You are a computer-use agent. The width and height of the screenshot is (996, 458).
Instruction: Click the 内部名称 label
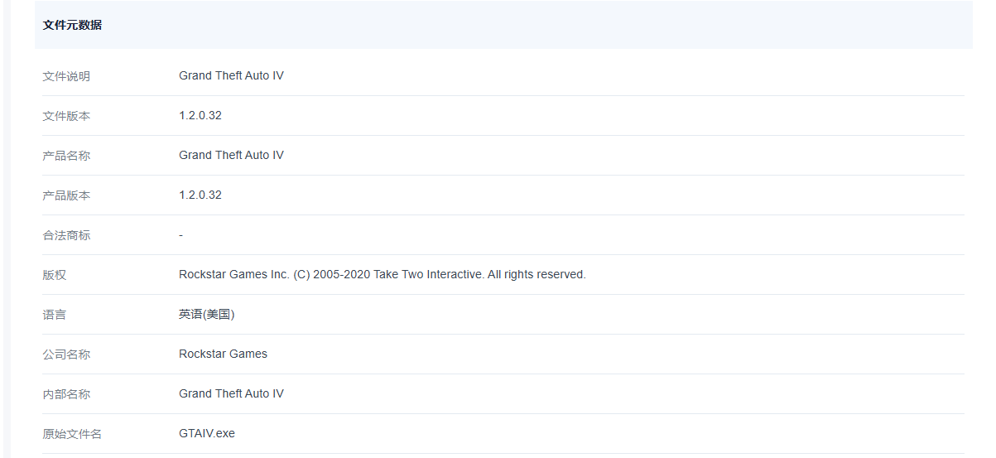66,394
